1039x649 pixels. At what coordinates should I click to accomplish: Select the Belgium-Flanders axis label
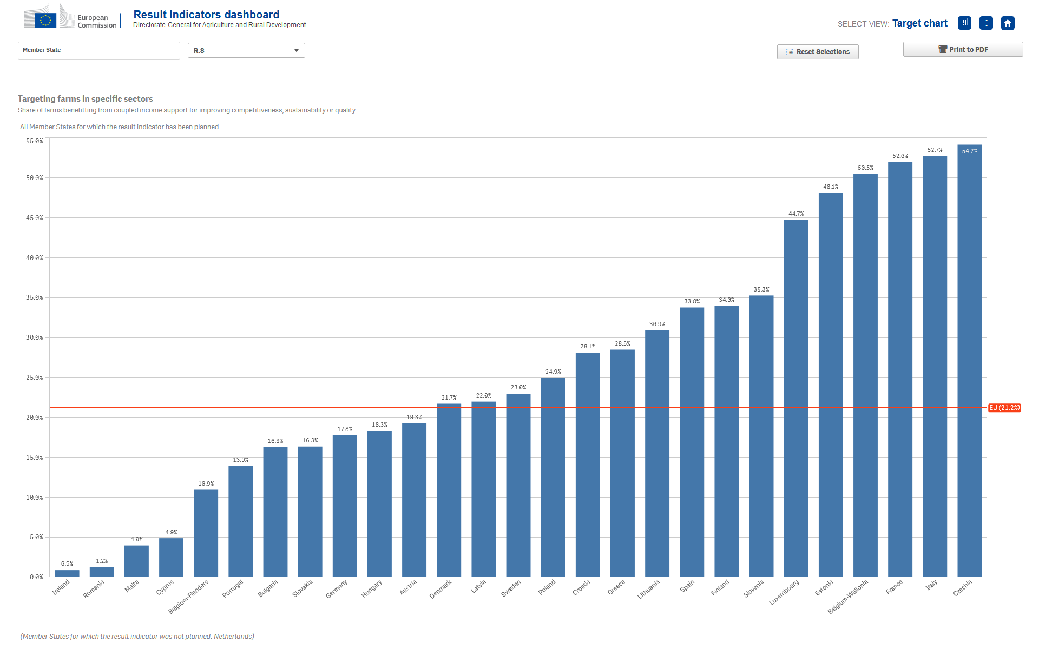(188, 597)
